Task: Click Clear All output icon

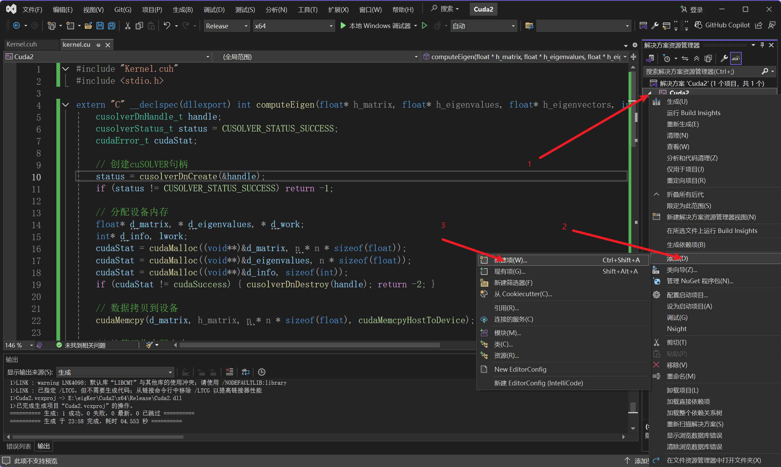Action: [x=230, y=372]
